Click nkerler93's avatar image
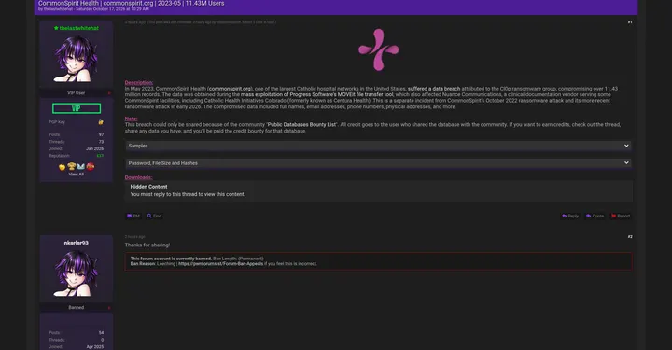The height and width of the screenshot is (350, 672). 76,273
